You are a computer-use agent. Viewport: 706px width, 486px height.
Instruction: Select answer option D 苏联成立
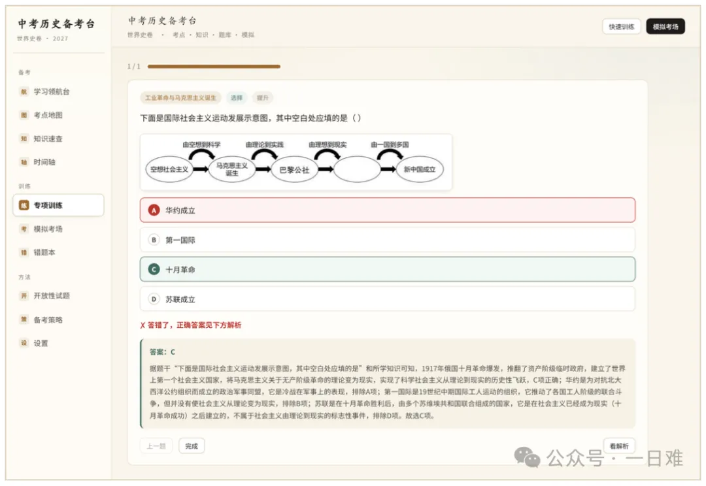pyautogui.click(x=388, y=299)
